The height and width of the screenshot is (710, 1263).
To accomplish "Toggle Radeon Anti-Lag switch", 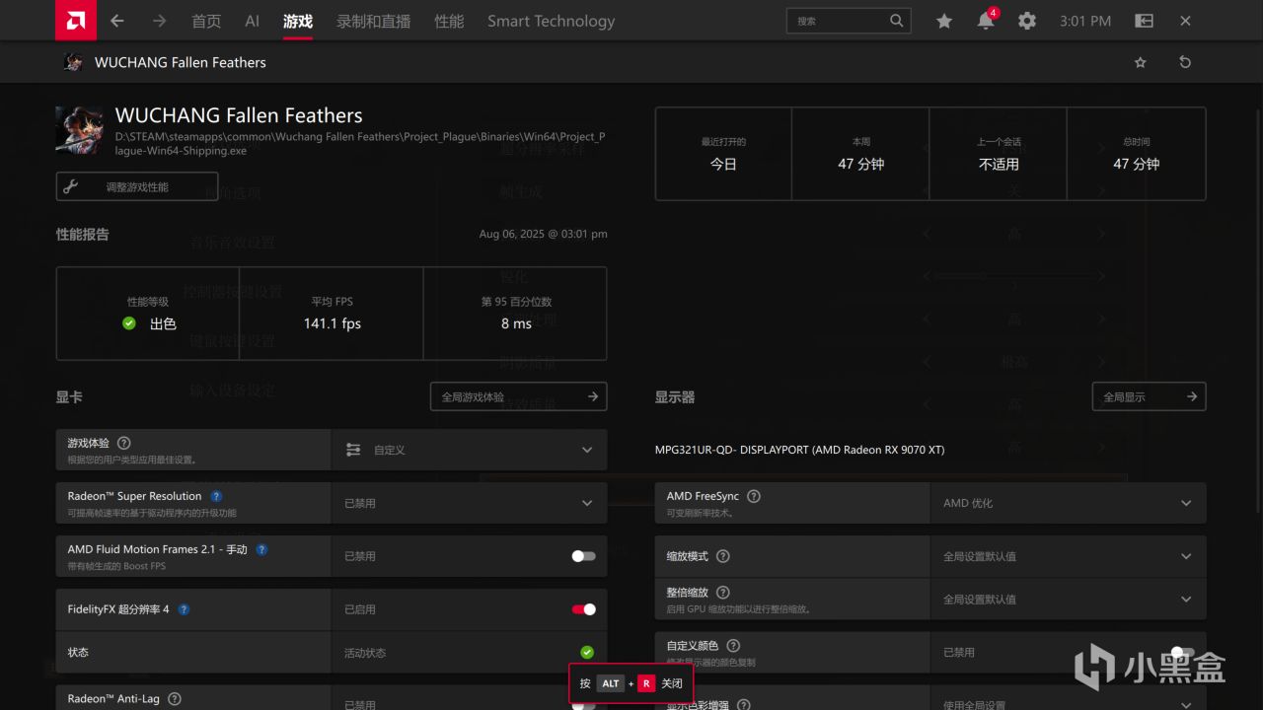I will [583, 704].
